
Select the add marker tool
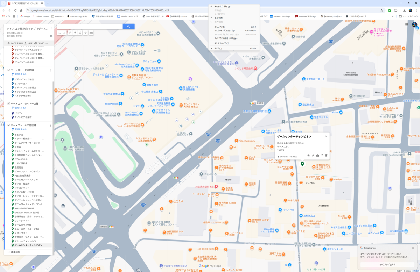[75, 33]
